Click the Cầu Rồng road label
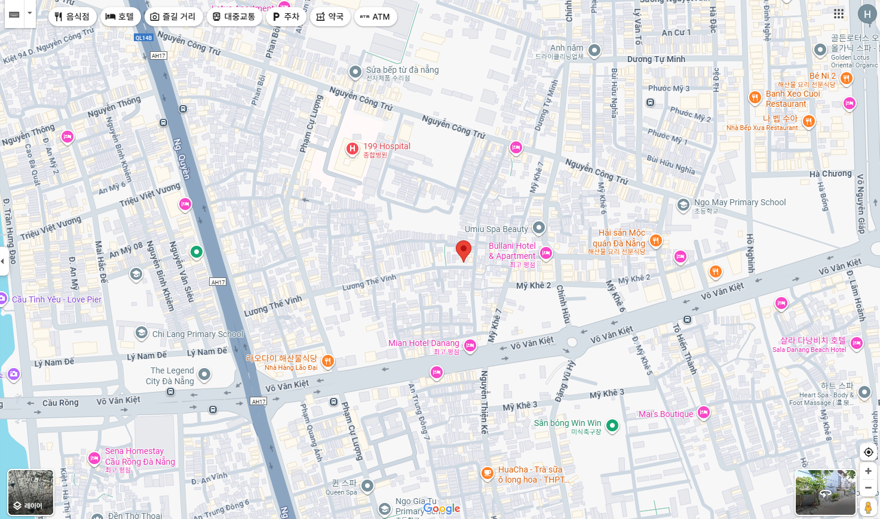 click(60, 403)
